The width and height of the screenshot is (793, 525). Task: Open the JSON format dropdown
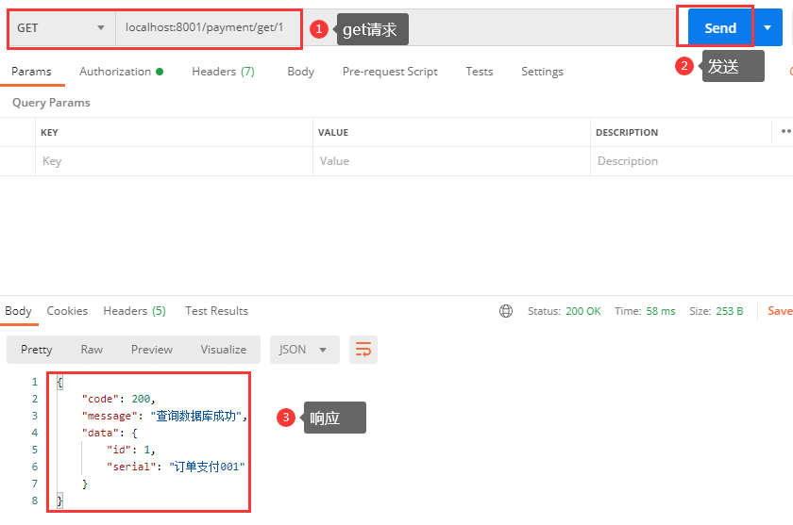(x=304, y=350)
